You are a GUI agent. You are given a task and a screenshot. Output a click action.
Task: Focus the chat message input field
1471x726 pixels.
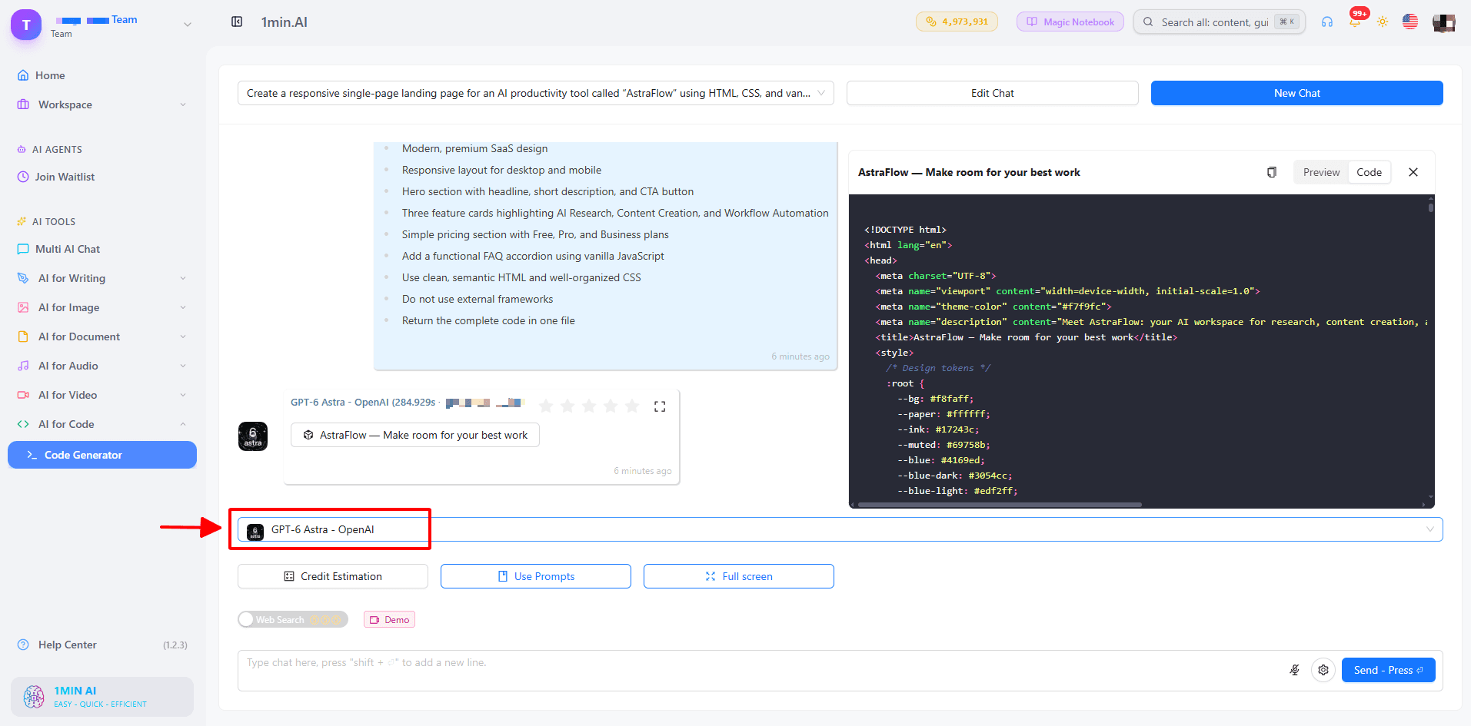[x=761, y=670]
